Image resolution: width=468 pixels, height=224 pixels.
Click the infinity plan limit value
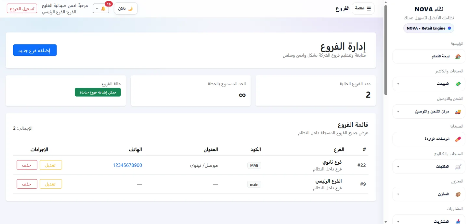pos(242,95)
